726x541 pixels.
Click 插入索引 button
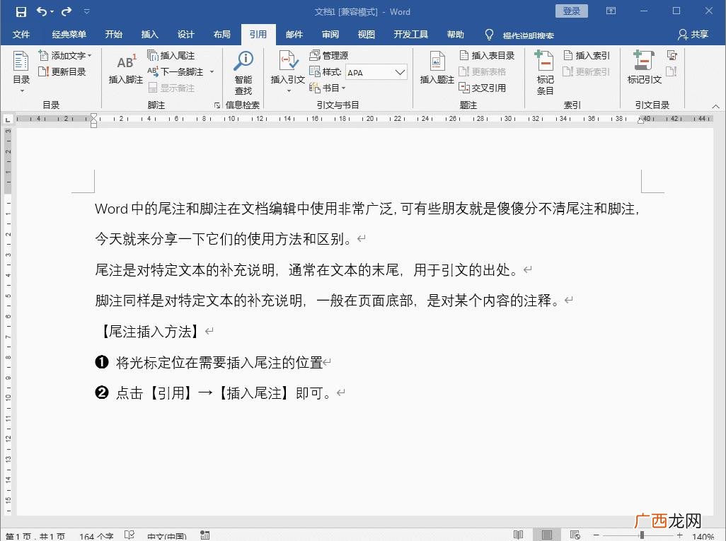tap(587, 56)
